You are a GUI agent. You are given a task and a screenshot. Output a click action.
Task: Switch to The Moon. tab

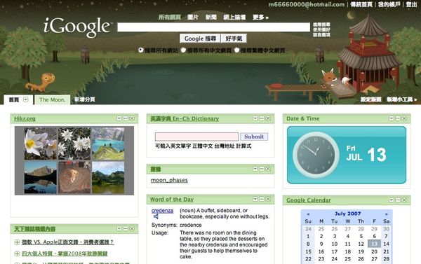pos(53,100)
